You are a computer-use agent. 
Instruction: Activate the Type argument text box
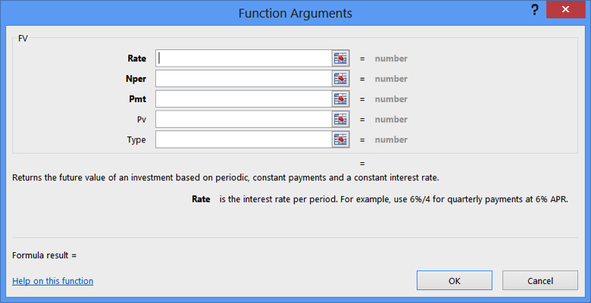[243, 139]
